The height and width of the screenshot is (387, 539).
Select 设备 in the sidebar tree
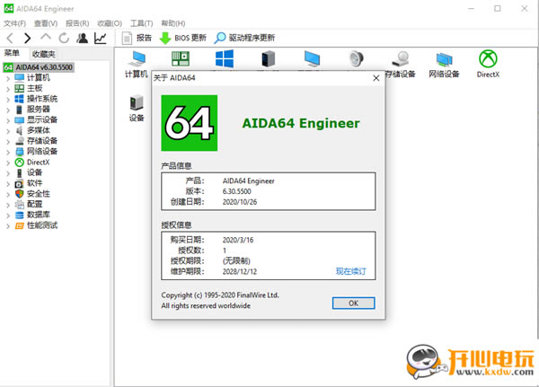click(34, 172)
